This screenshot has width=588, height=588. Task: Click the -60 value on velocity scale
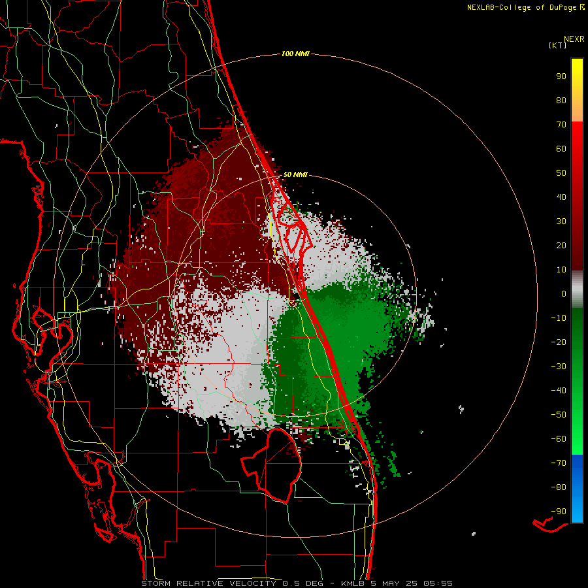coord(559,439)
